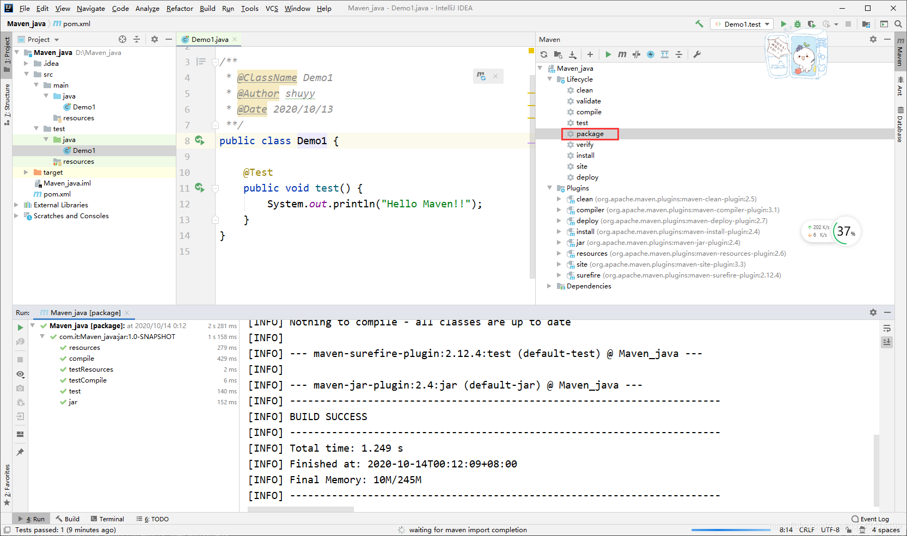Select the Demo1.java editor tab
This screenshot has height=536, width=907.
(x=210, y=39)
